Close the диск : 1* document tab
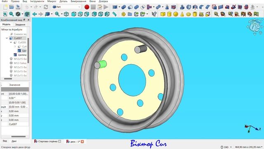264x149 pixels. tap(82, 142)
